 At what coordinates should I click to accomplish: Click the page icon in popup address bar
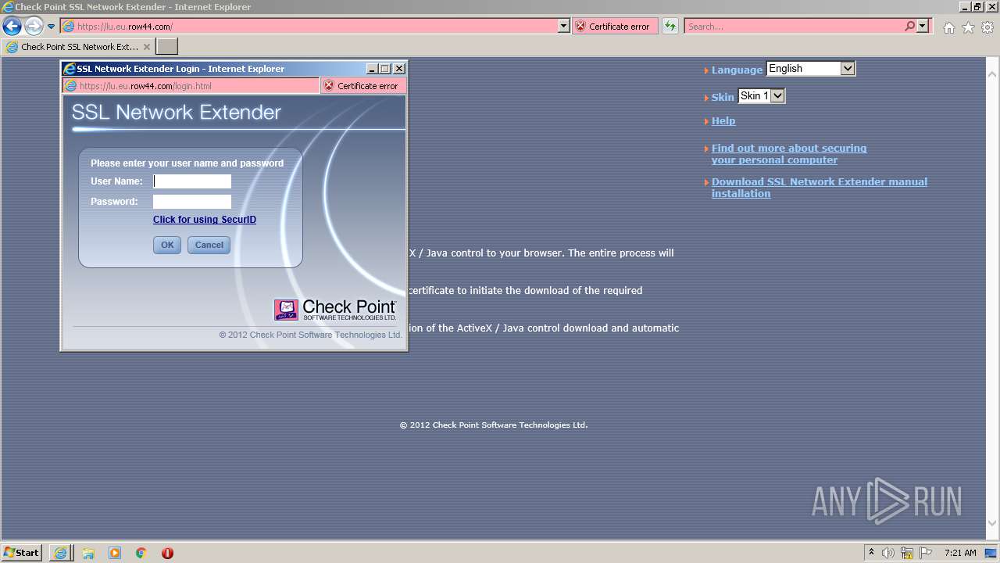tap(70, 86)
